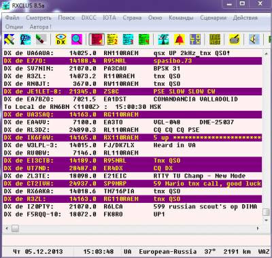Click the red alarm bell icon
272x258 pixels.
click(x=180, y=39)
